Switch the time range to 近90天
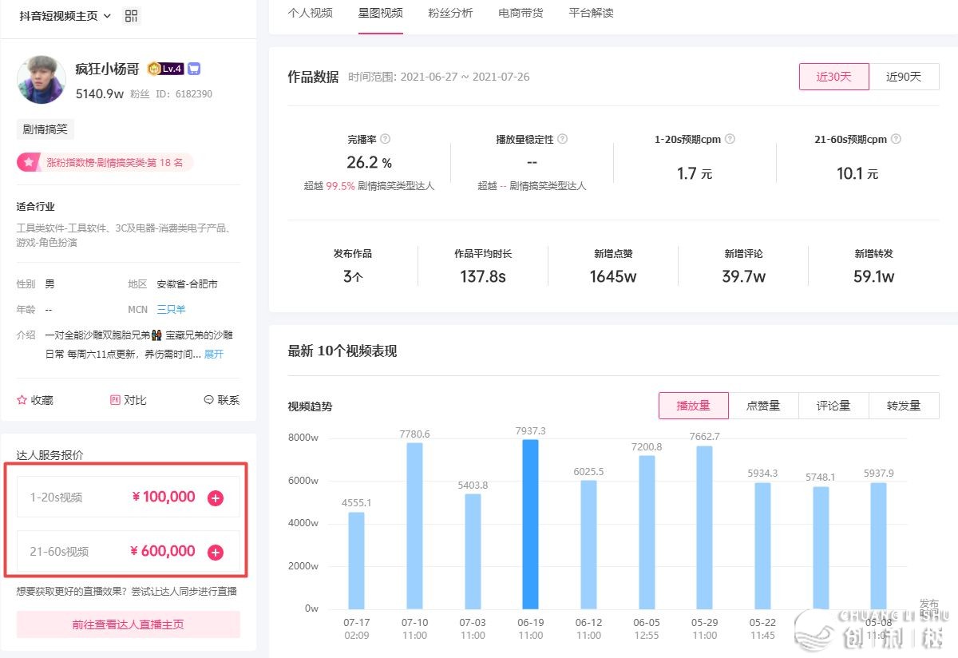The image size is (958, 658). [904, 77]
